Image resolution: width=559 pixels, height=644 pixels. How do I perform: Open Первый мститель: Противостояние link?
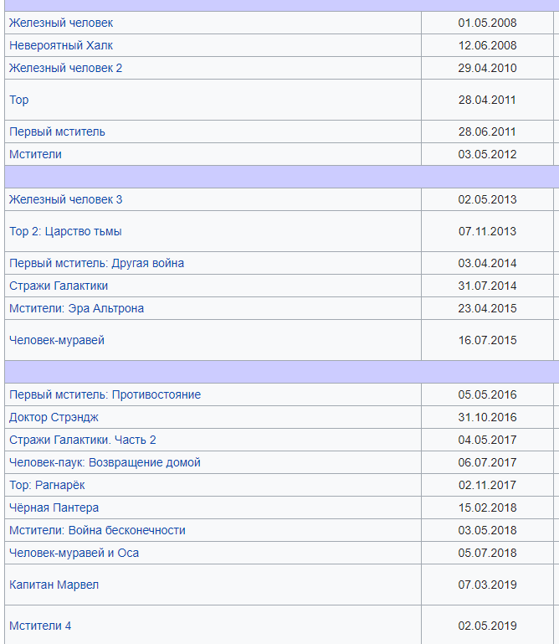tap(105, 394)
